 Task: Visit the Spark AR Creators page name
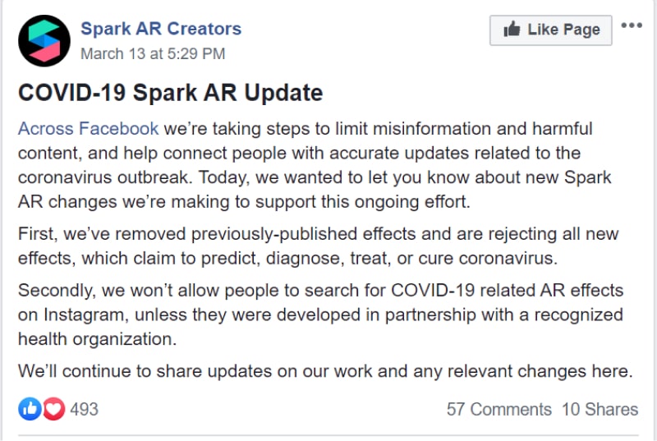pyautogui.click(x=161, y=29)
